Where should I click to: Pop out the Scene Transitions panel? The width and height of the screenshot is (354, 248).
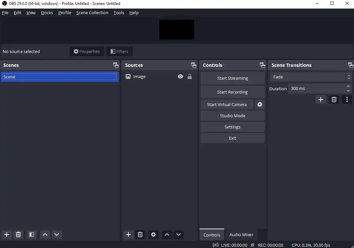[350, 65]
